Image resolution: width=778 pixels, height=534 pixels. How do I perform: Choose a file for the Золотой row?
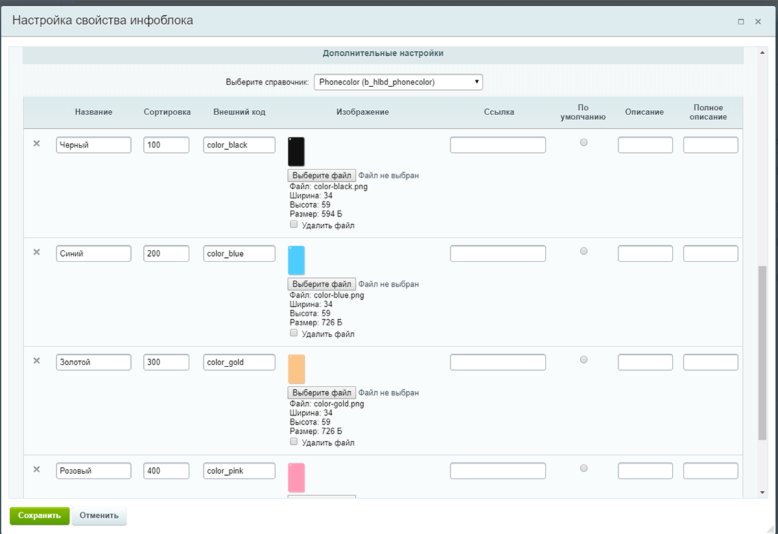pos(322,393)
